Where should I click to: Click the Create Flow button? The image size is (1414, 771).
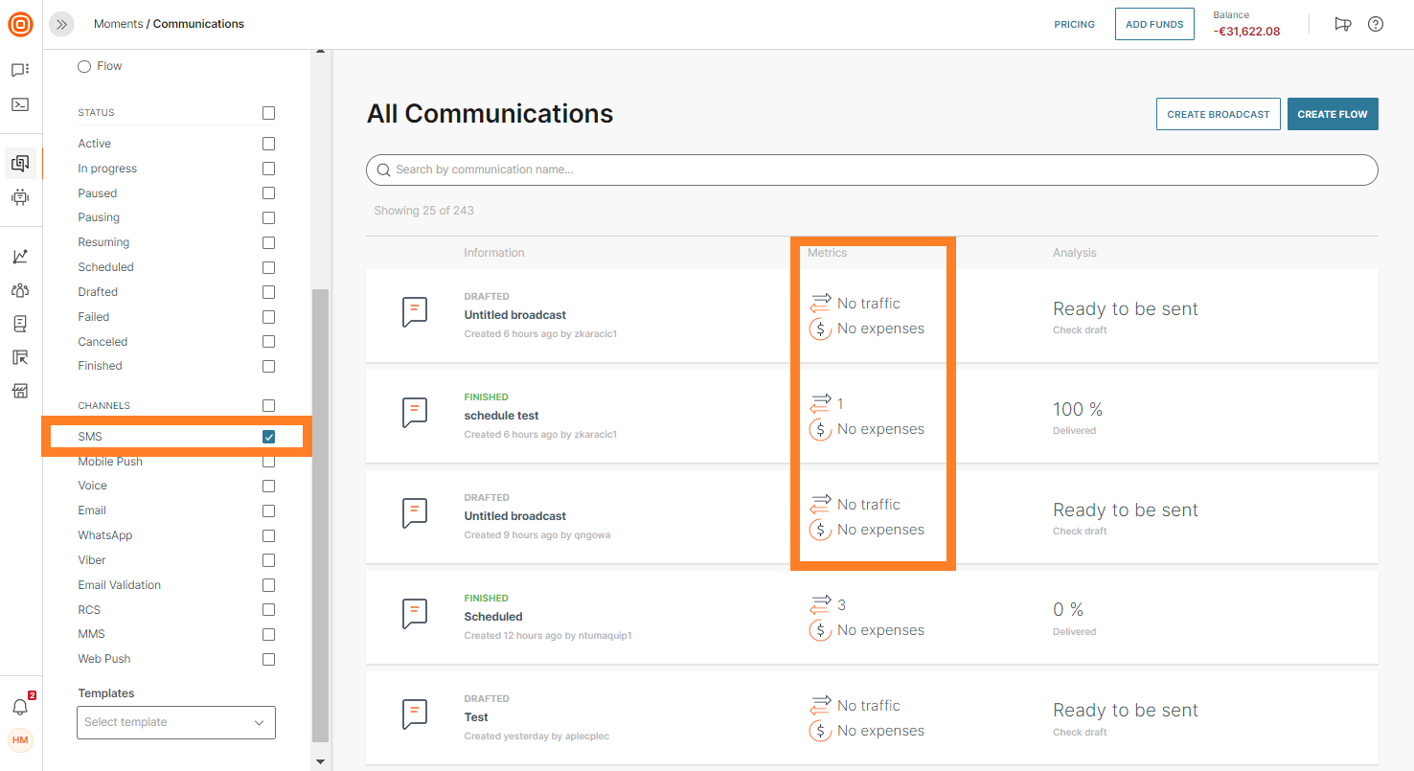[1332, 114]
